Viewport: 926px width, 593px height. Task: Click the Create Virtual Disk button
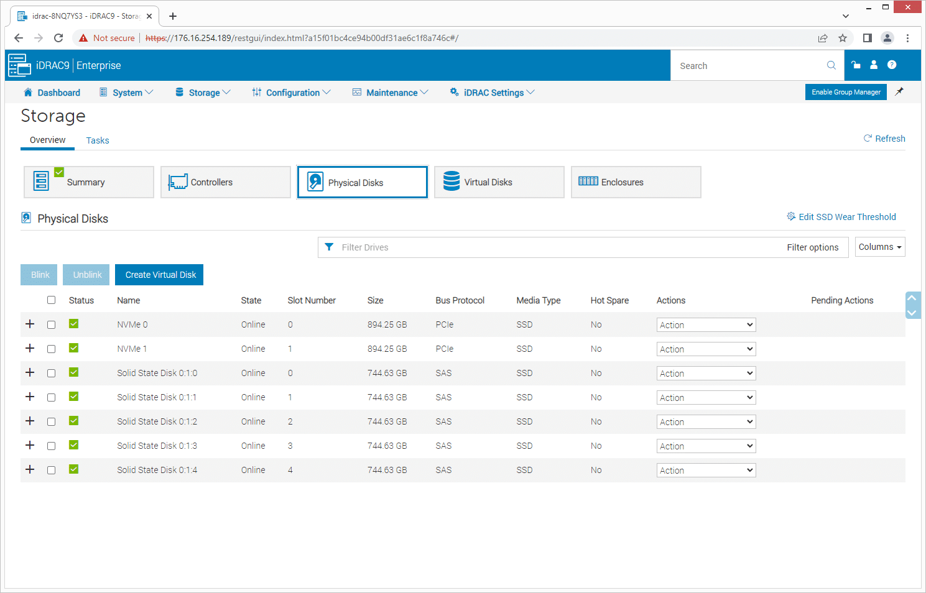pyautogui.click(x=159, y=274)
